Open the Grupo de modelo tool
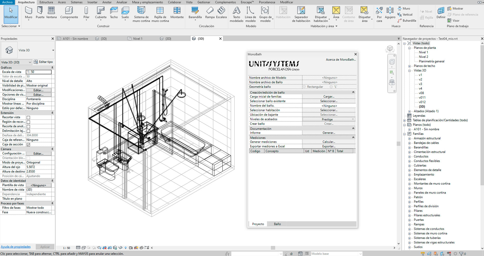The height and width of the screenshot is (256, 484). coord(265,14)
